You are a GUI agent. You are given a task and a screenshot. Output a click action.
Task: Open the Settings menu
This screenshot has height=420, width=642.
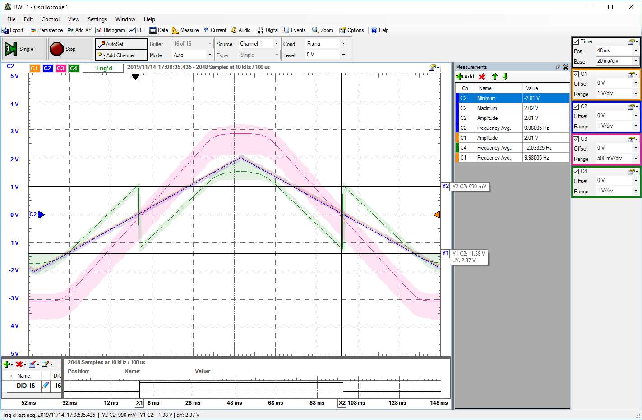tap(97, 19)
